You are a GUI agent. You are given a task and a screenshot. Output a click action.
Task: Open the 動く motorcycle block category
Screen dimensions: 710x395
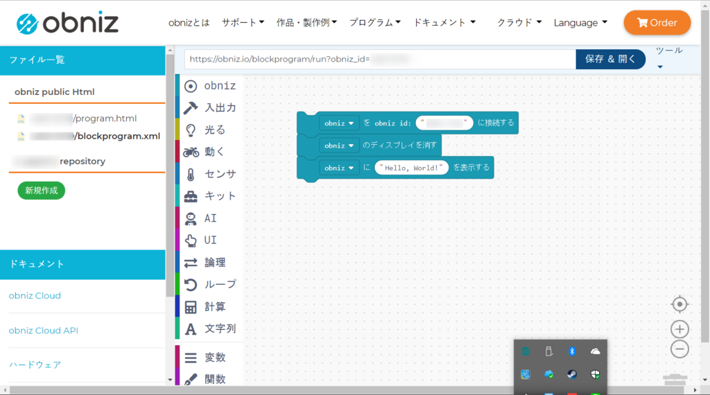point(211,152)
